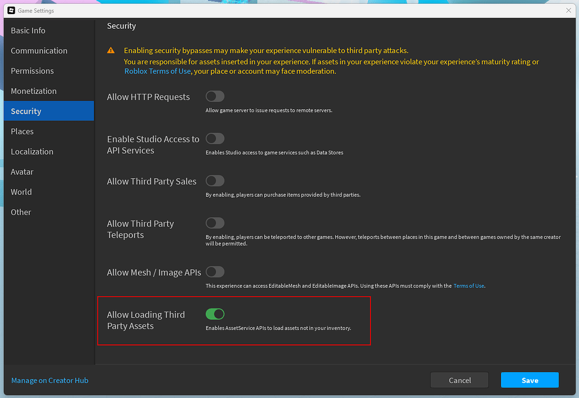
Task: Enable Studio Access to API Services
Action: tap(215, 139)
